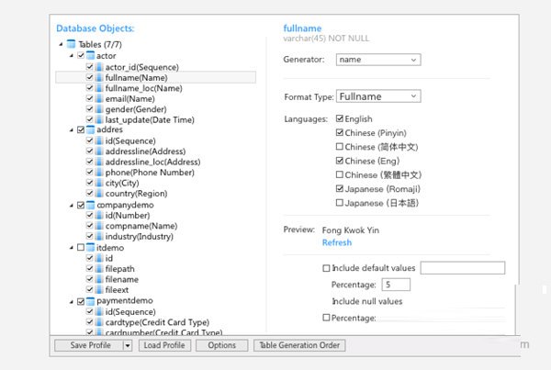
Task: Click the last_update column icon
Action: [99, 119]
